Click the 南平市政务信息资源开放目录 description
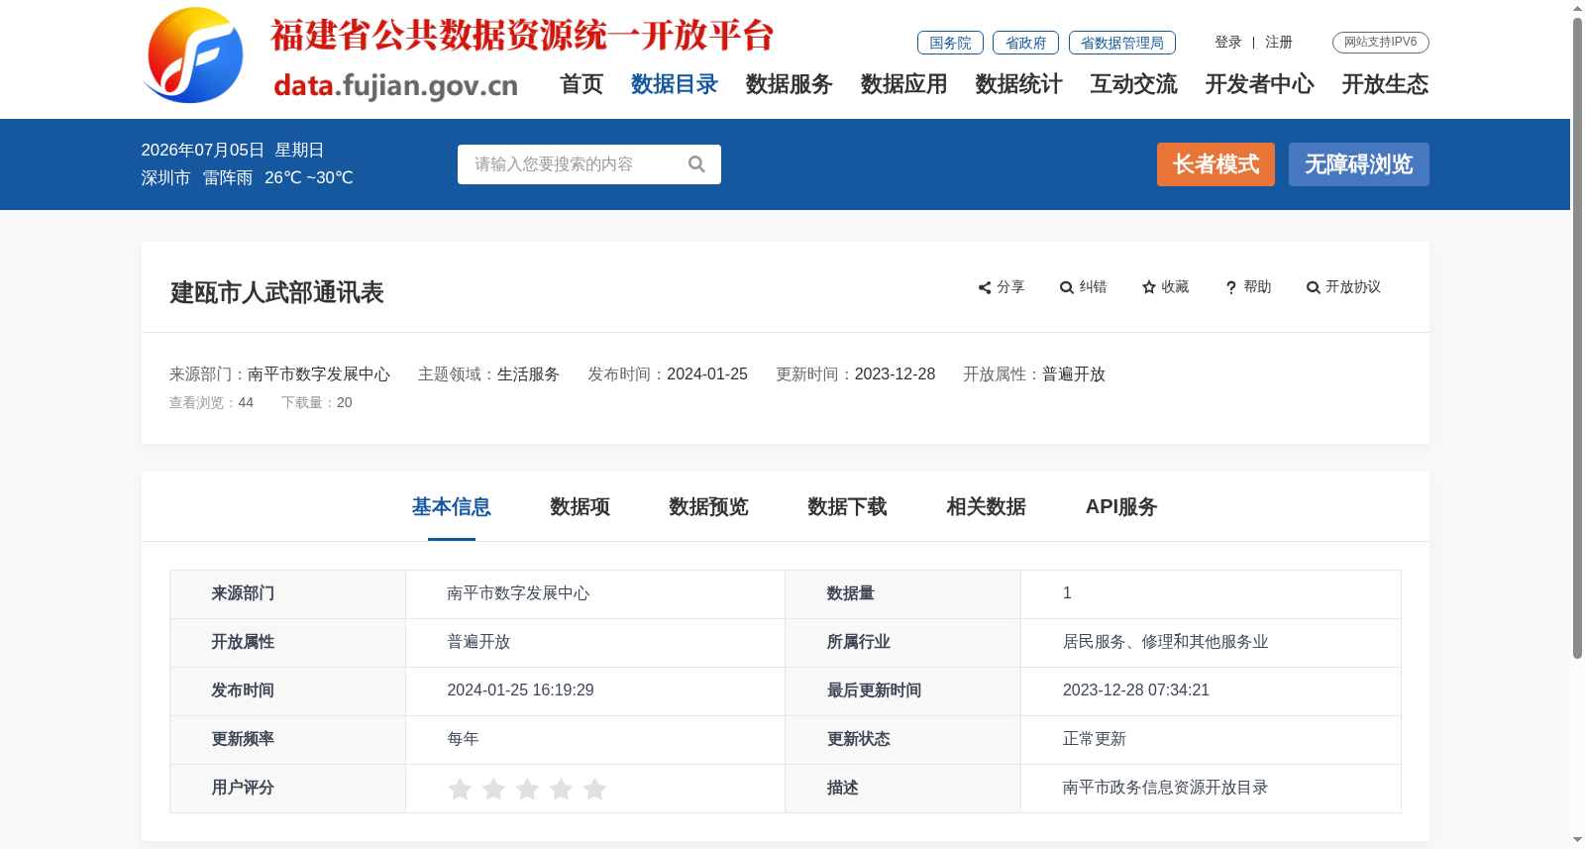Image resolution: width=1585 pixels, height=849 pixels. click(x=1166, y=788)
